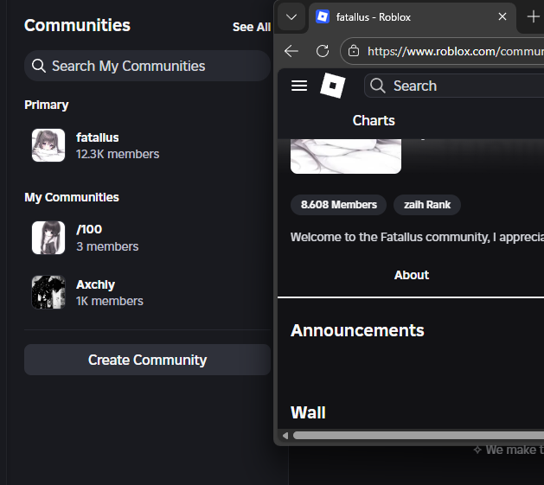Click the Roblox site Search field
Image resolution: width=544 pixels, height=485 pixels.
pyautogui.click(x=455, y=86)
